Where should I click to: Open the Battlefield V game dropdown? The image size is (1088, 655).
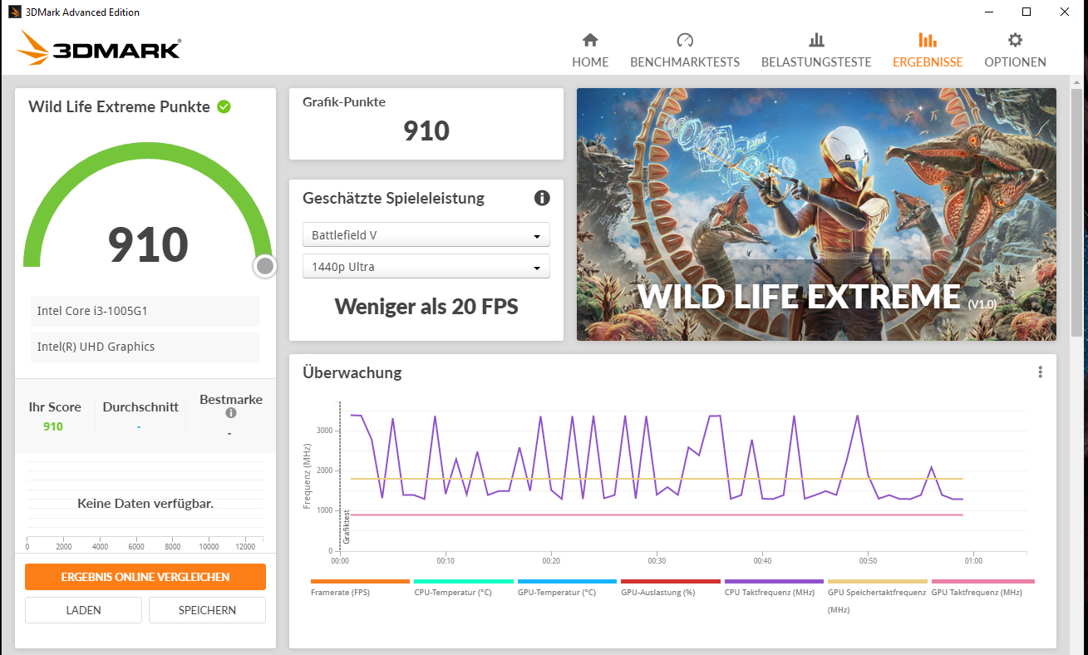pyautogui.click(x=426, y=235)
